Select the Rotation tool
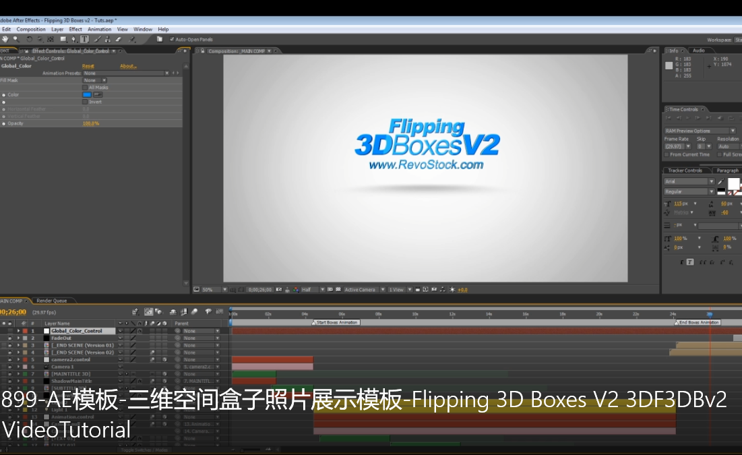 29,39
